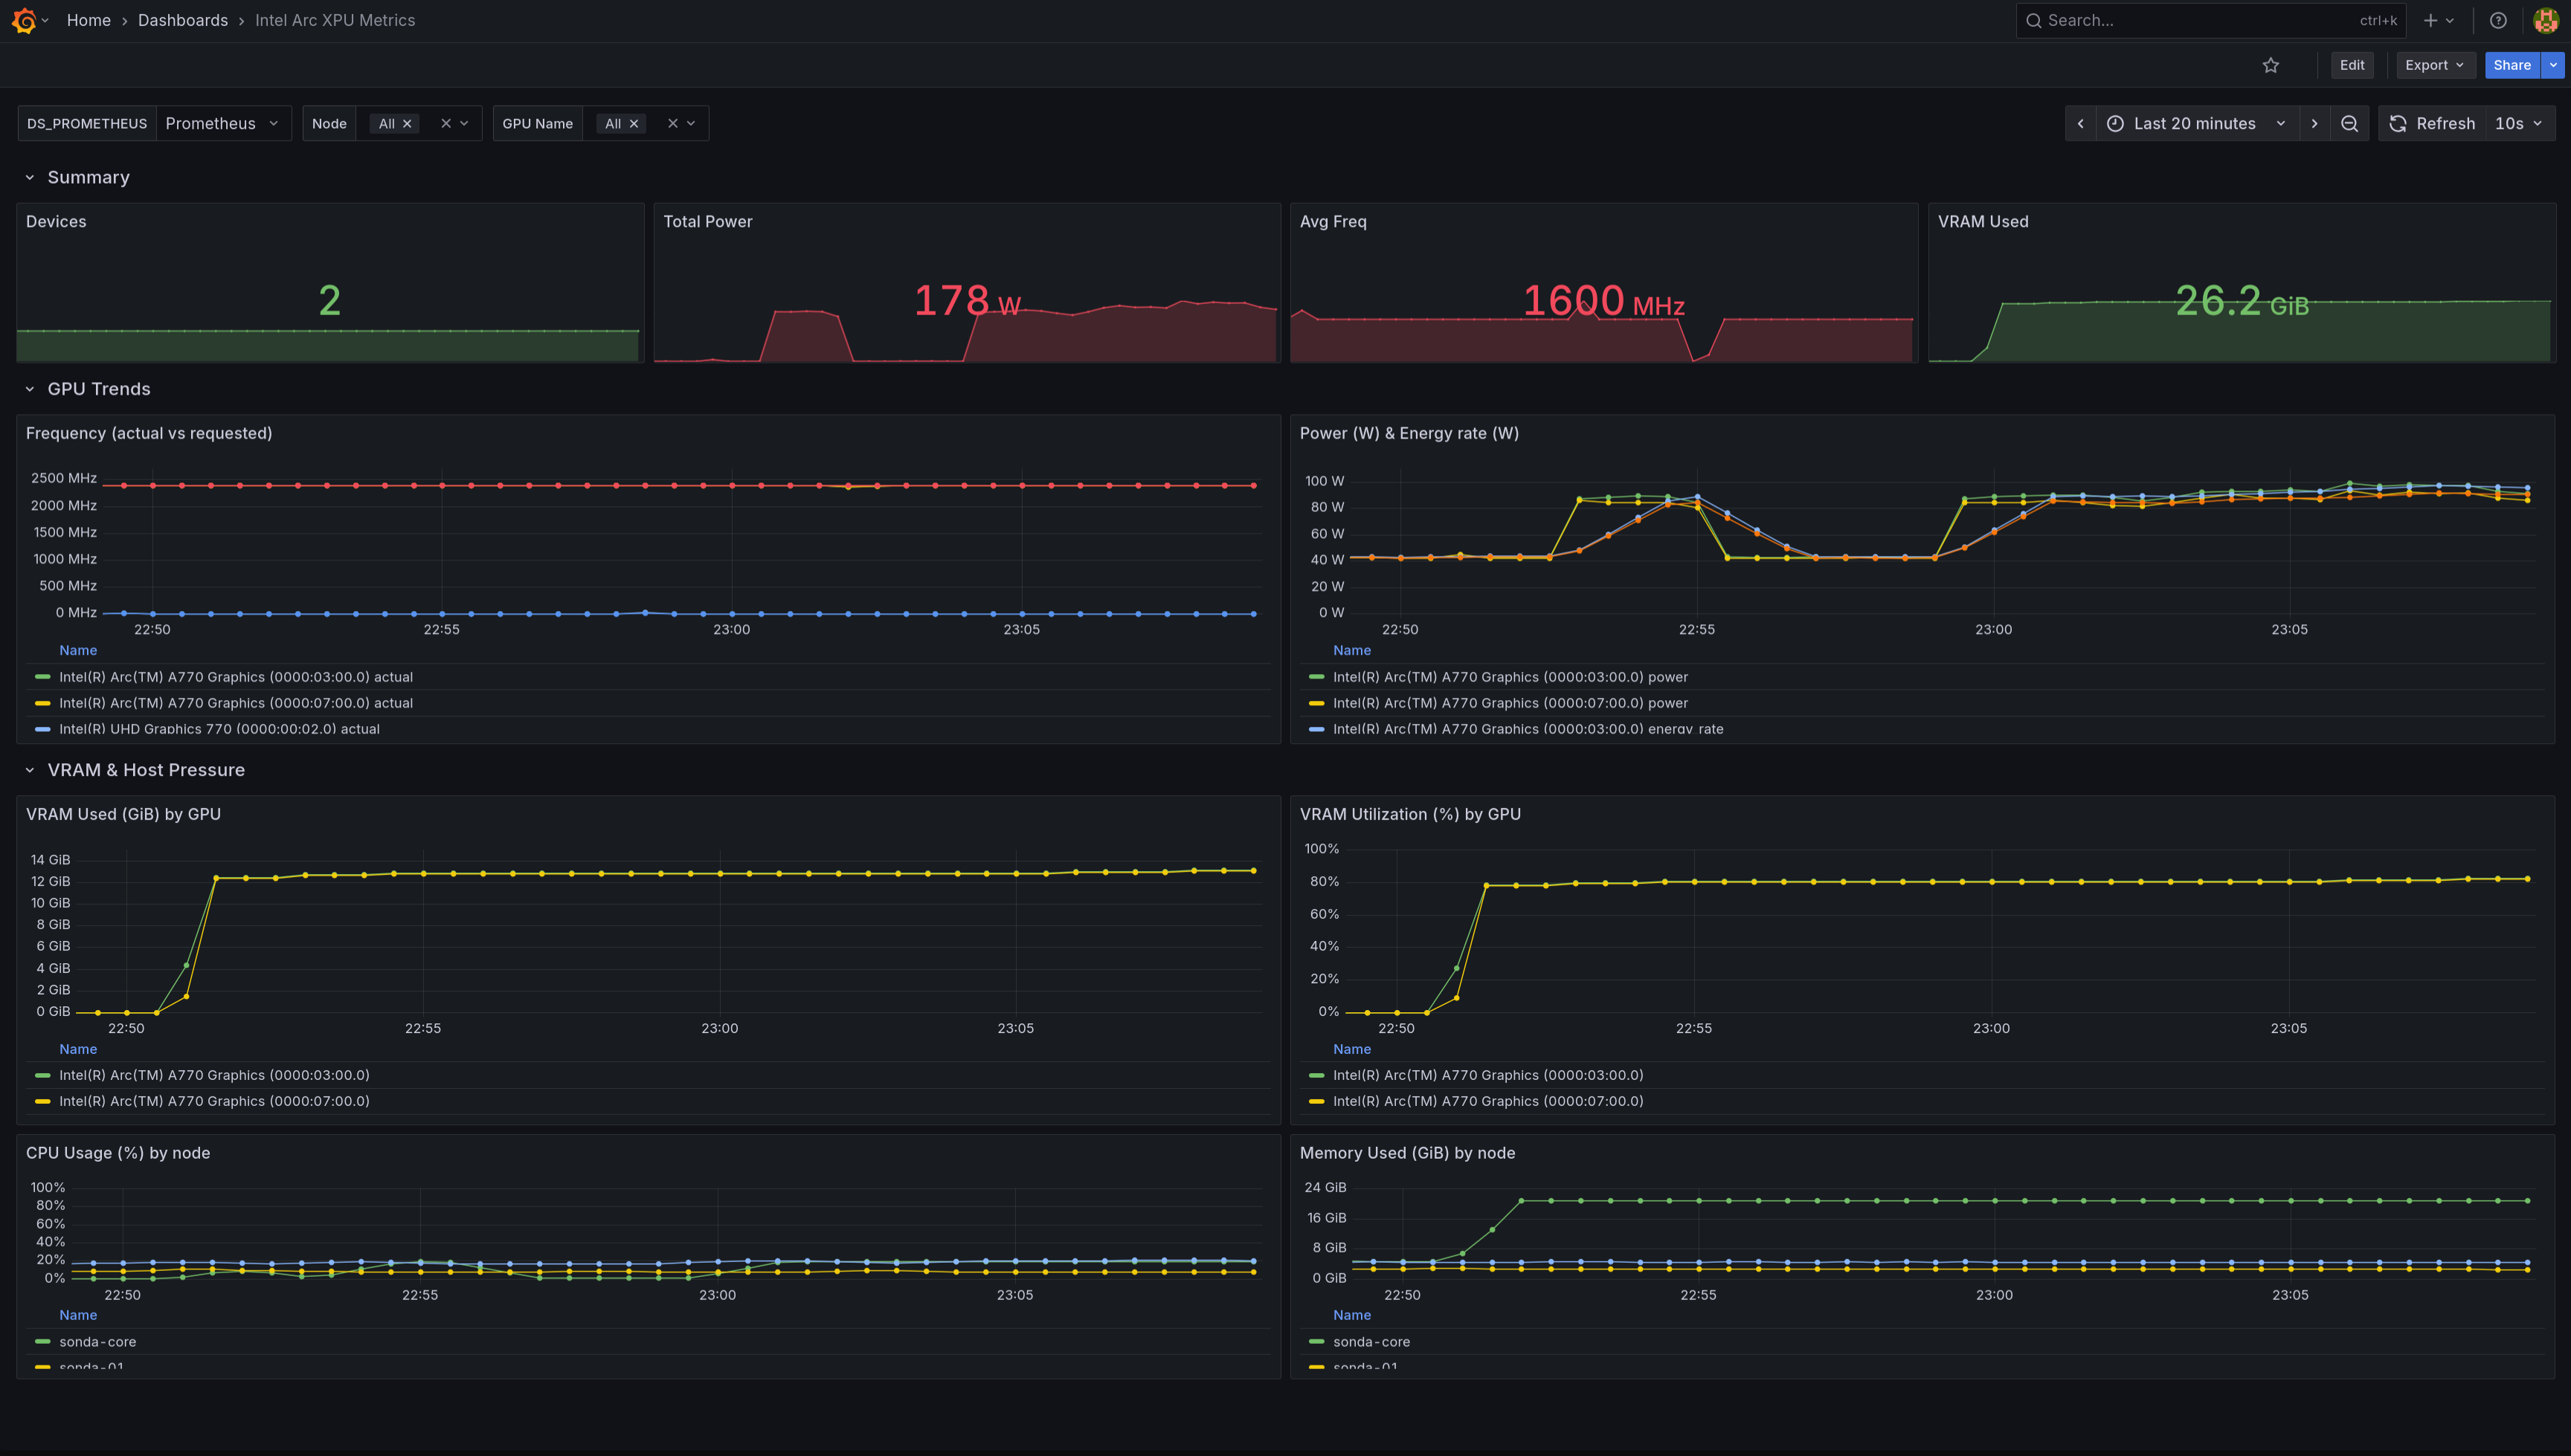Mark this dashboard as favorite with star icon
The height and width of the screenshot is (1456, 2571).
(x=2271, y=64)
